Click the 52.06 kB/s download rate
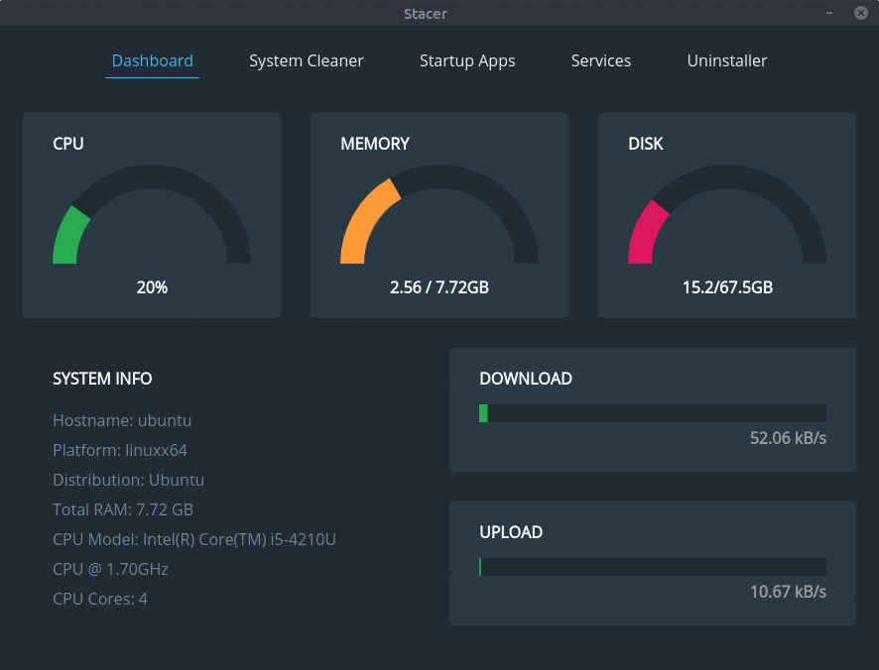The width and height of the screenshot is (879, 670). tap(788, 438)
